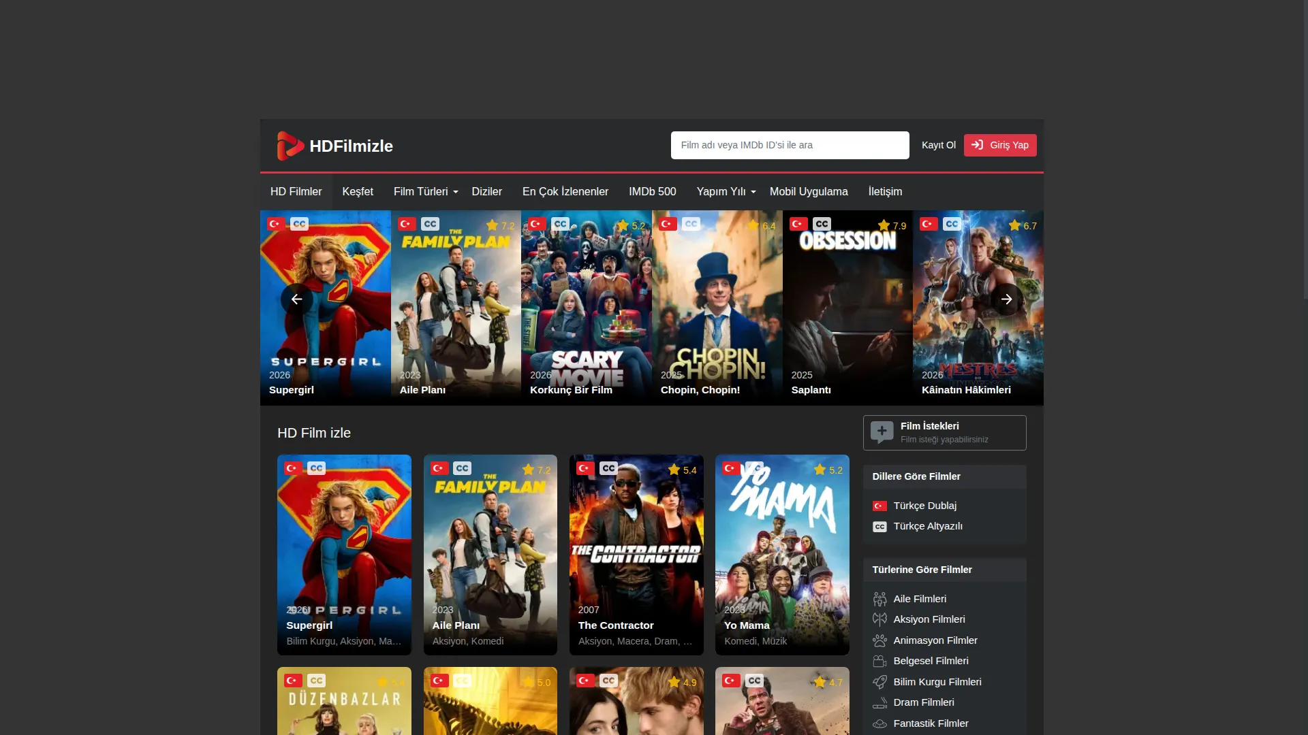Click the star rating 5.2 on Yo Mama card

click(x=828, y=470)
